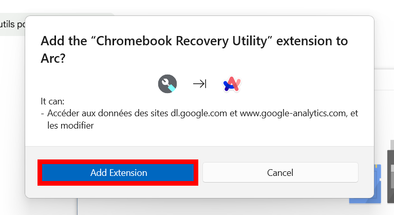Click the "It can:" permissions label
Screen dimensions: 394x215
pyautogui.click(x=52, y=101)
